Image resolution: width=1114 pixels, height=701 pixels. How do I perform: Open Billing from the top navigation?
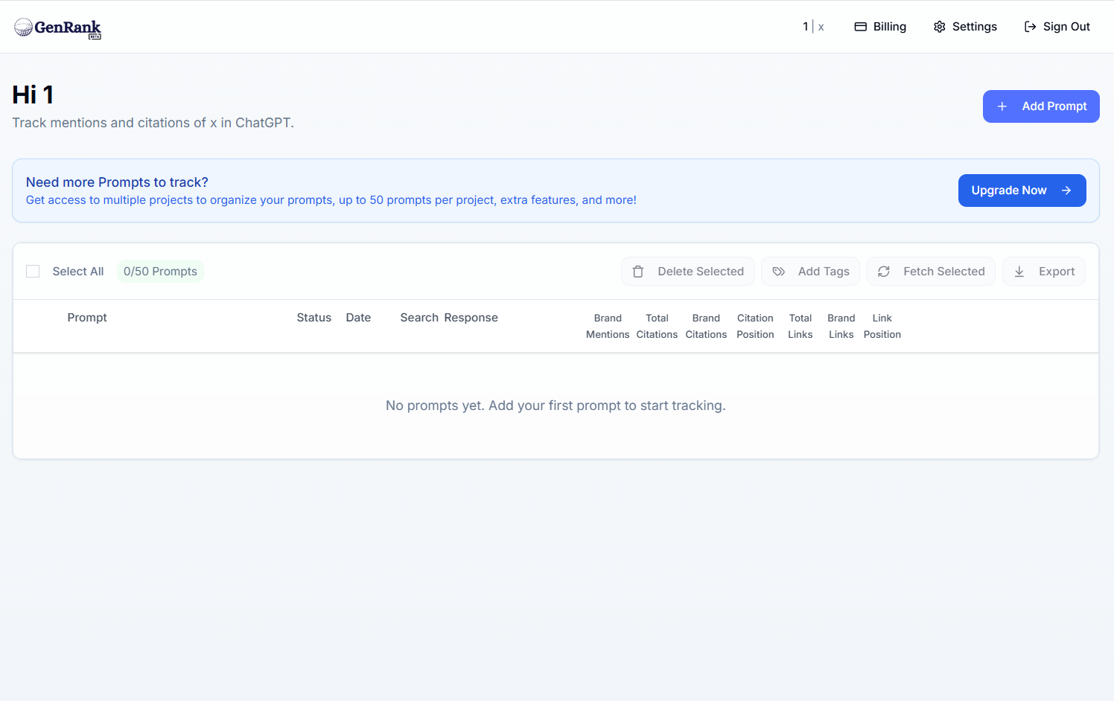(x=889, y=27)
